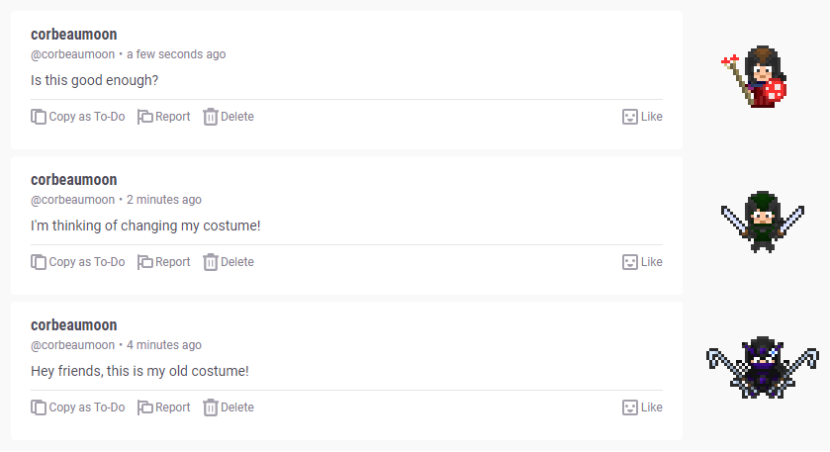Click the smiley Like icon on the 'old costume' post

pos(629,407)
